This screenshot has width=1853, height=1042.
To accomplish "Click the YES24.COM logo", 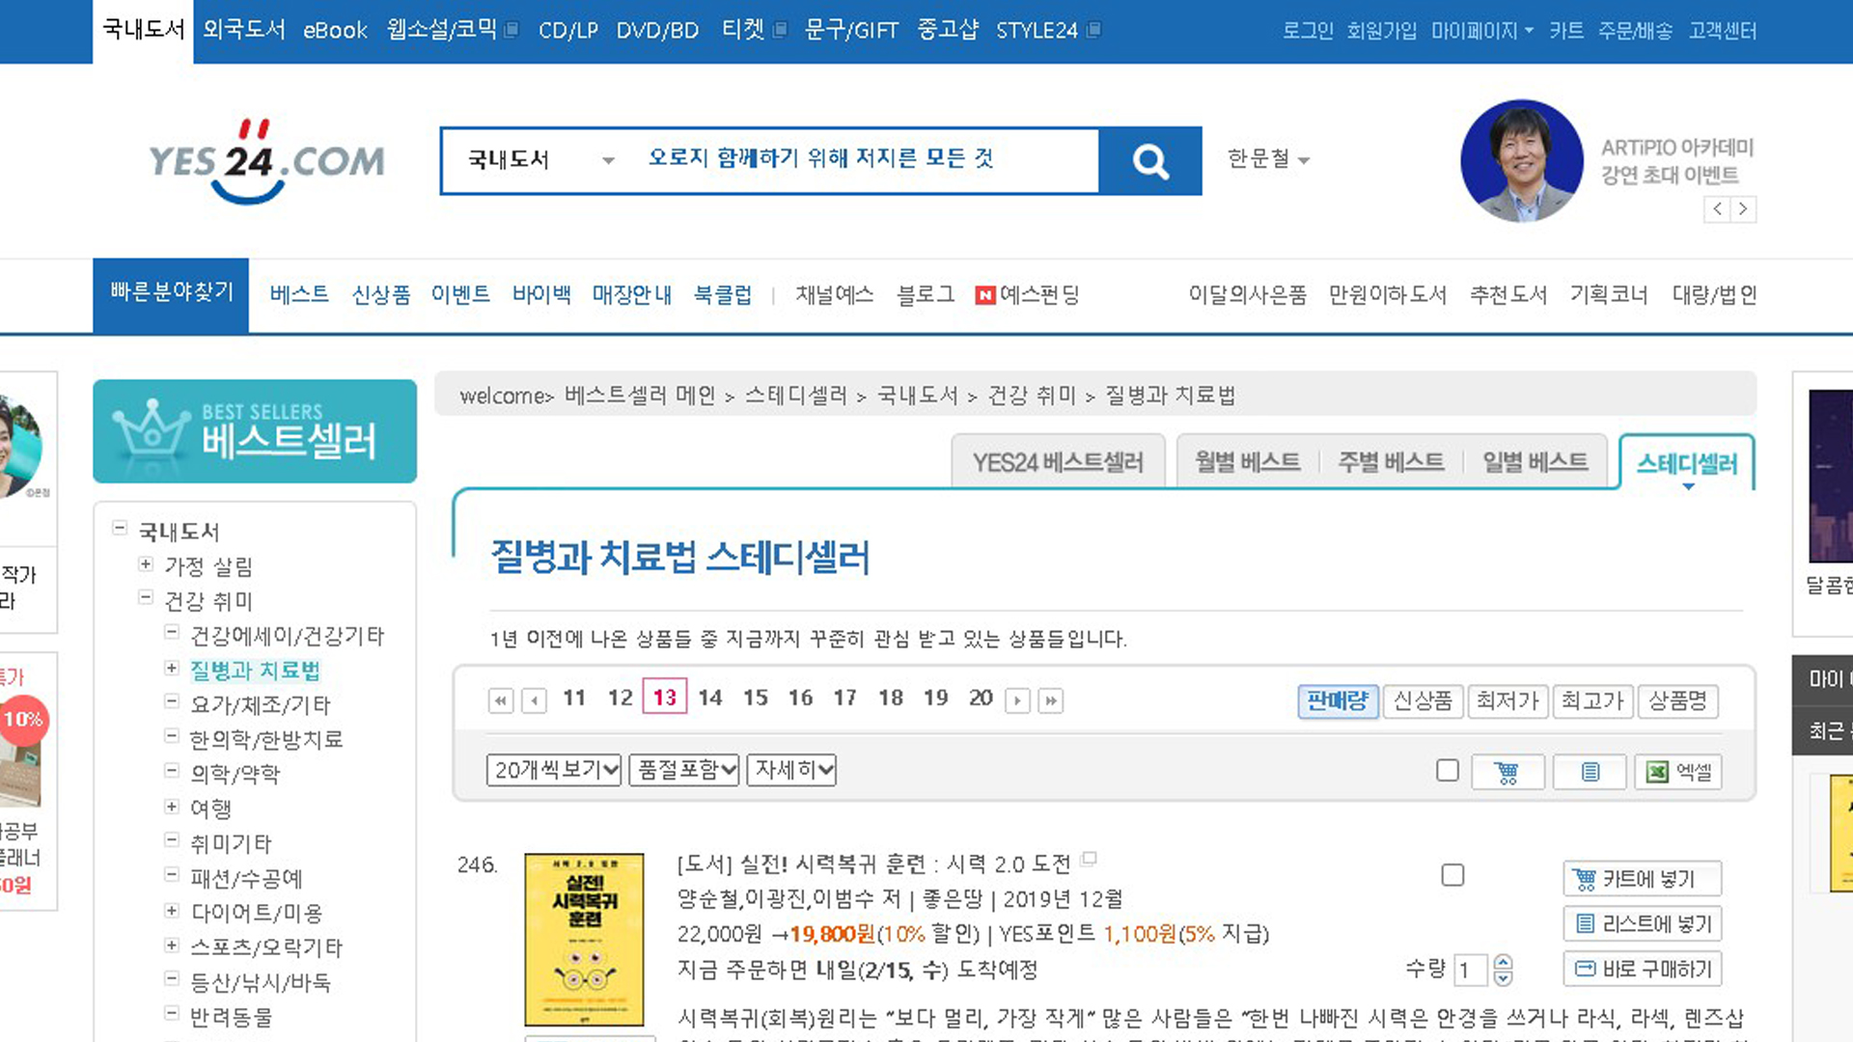I will pyautogui.click(x=266, y=161).
